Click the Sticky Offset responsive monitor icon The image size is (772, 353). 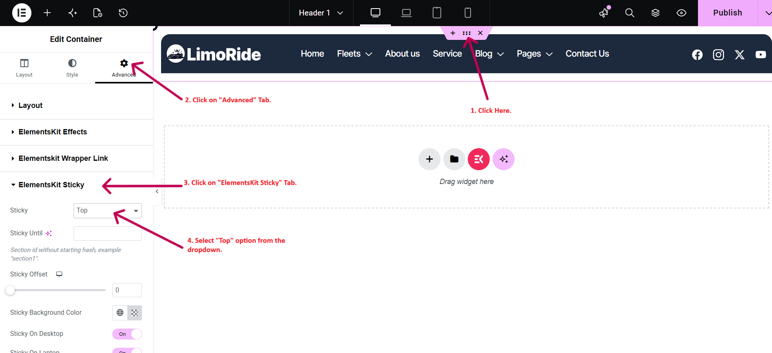point(59,274)
